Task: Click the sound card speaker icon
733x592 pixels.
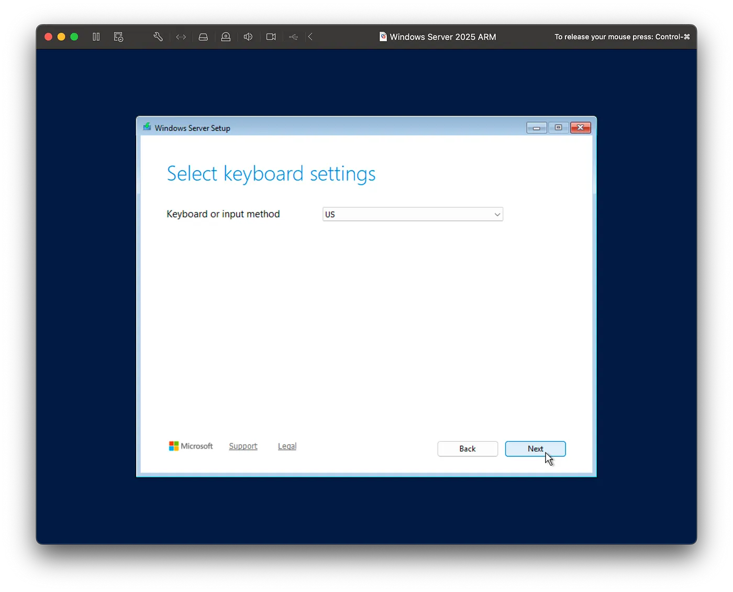Action: [x=248, y=37]
